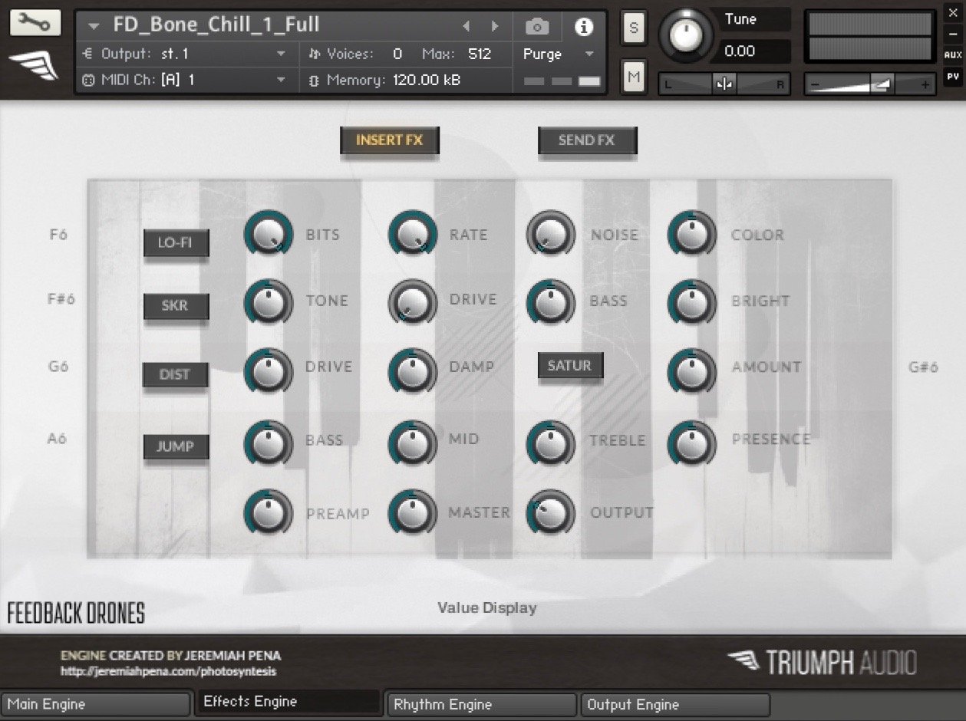Open the MIDI Ch dropdown
This screenshot has width=966, height=721.
coord(183,79)
